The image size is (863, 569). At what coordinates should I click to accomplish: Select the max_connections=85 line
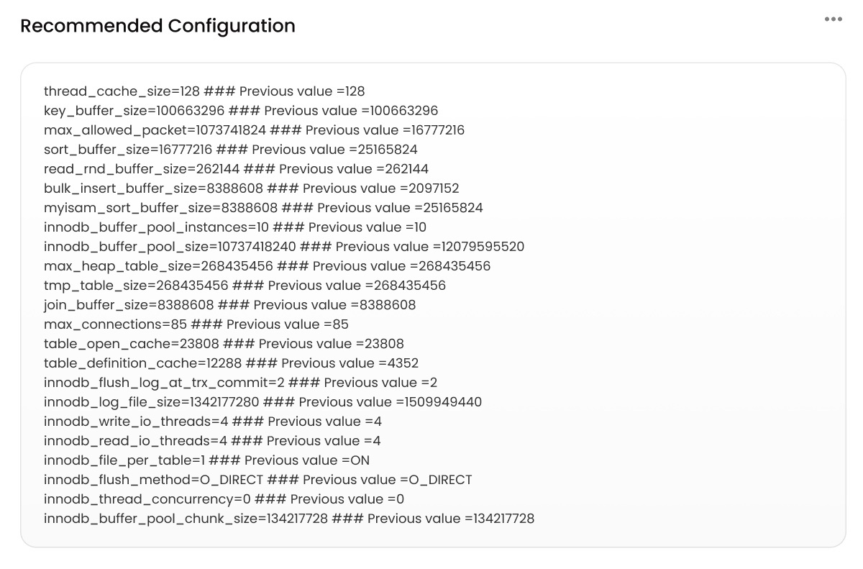pyautogui.click(x=196, y=324)
